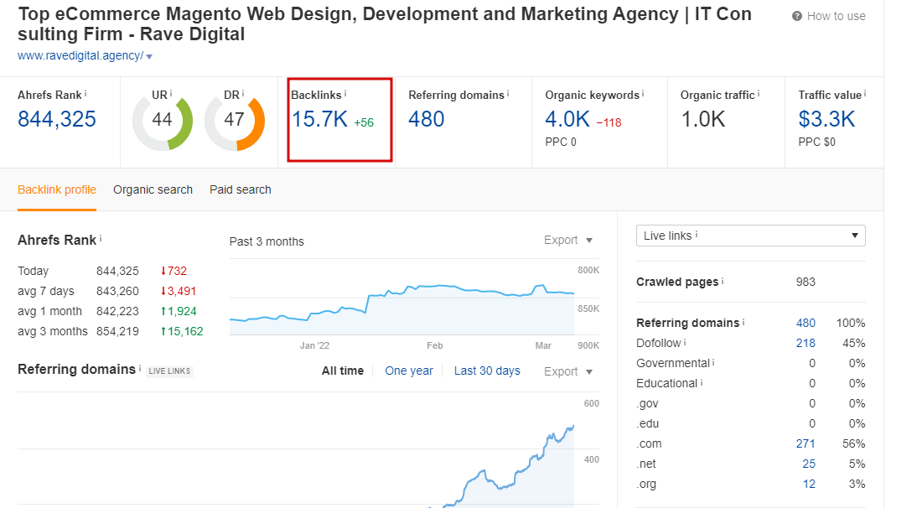Image resolution: width=917 pixels, height=508 pixels.
Task: Filter referring domains by Last 30 days
Action: [487, 370]
